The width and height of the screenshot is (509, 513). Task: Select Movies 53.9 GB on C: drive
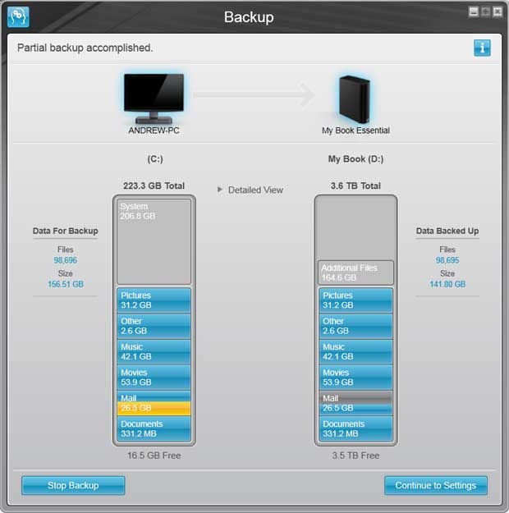pos(154,378)
